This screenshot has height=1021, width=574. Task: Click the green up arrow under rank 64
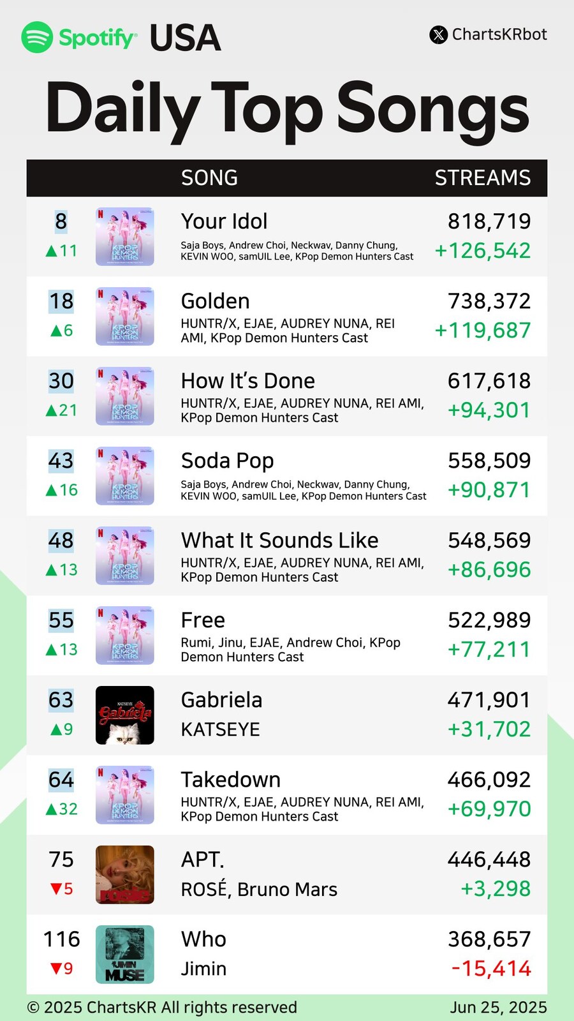click(x=52, y=810)
